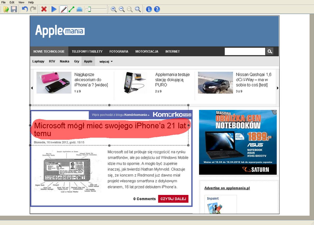
Task: Select the TELEFONY I TABLETY tab
Action: (x=87, y=51)
